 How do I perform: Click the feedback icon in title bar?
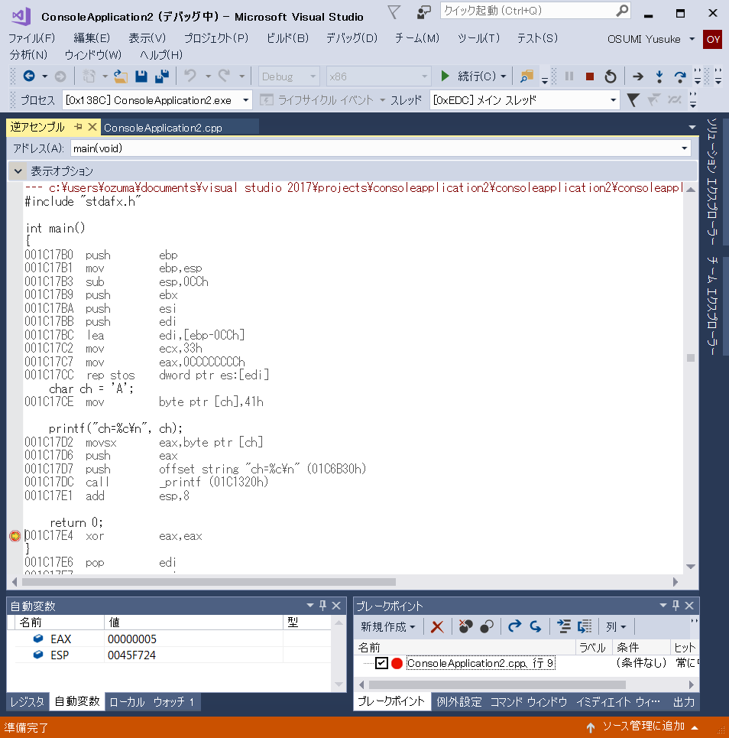[x=423, y=12]
